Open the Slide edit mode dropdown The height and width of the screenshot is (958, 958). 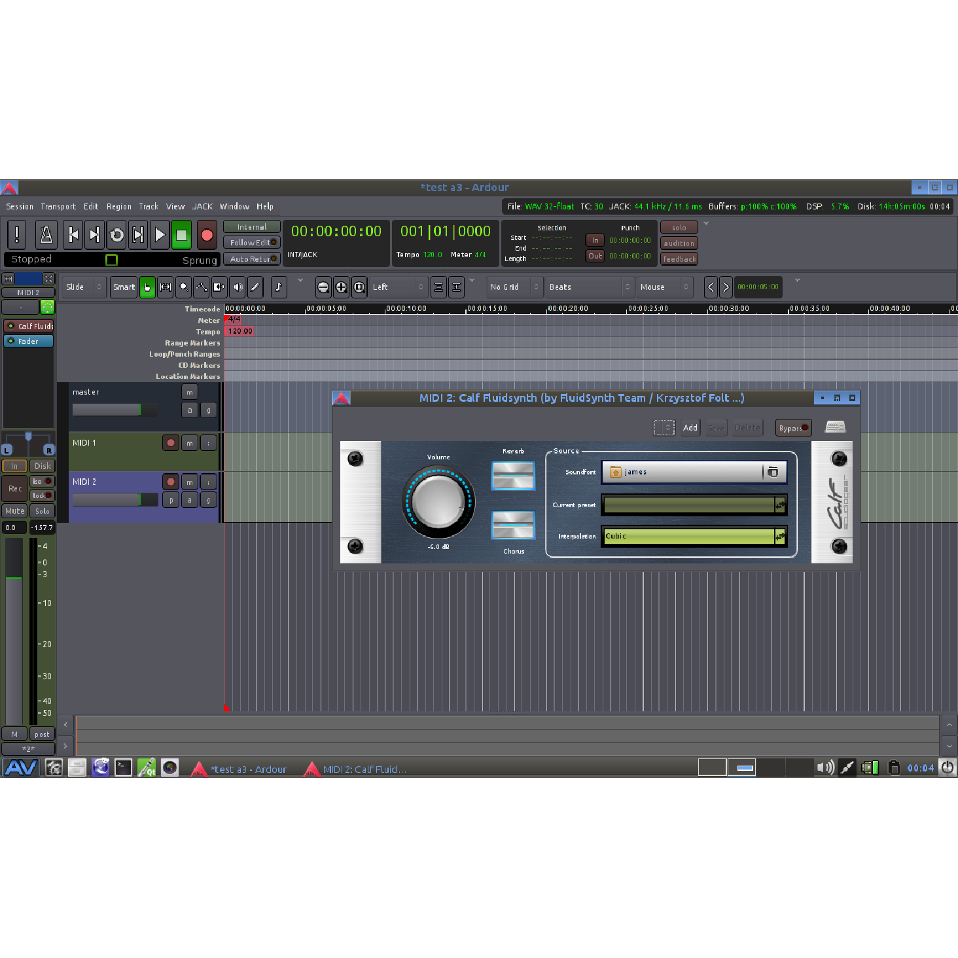tap(84, 287)
